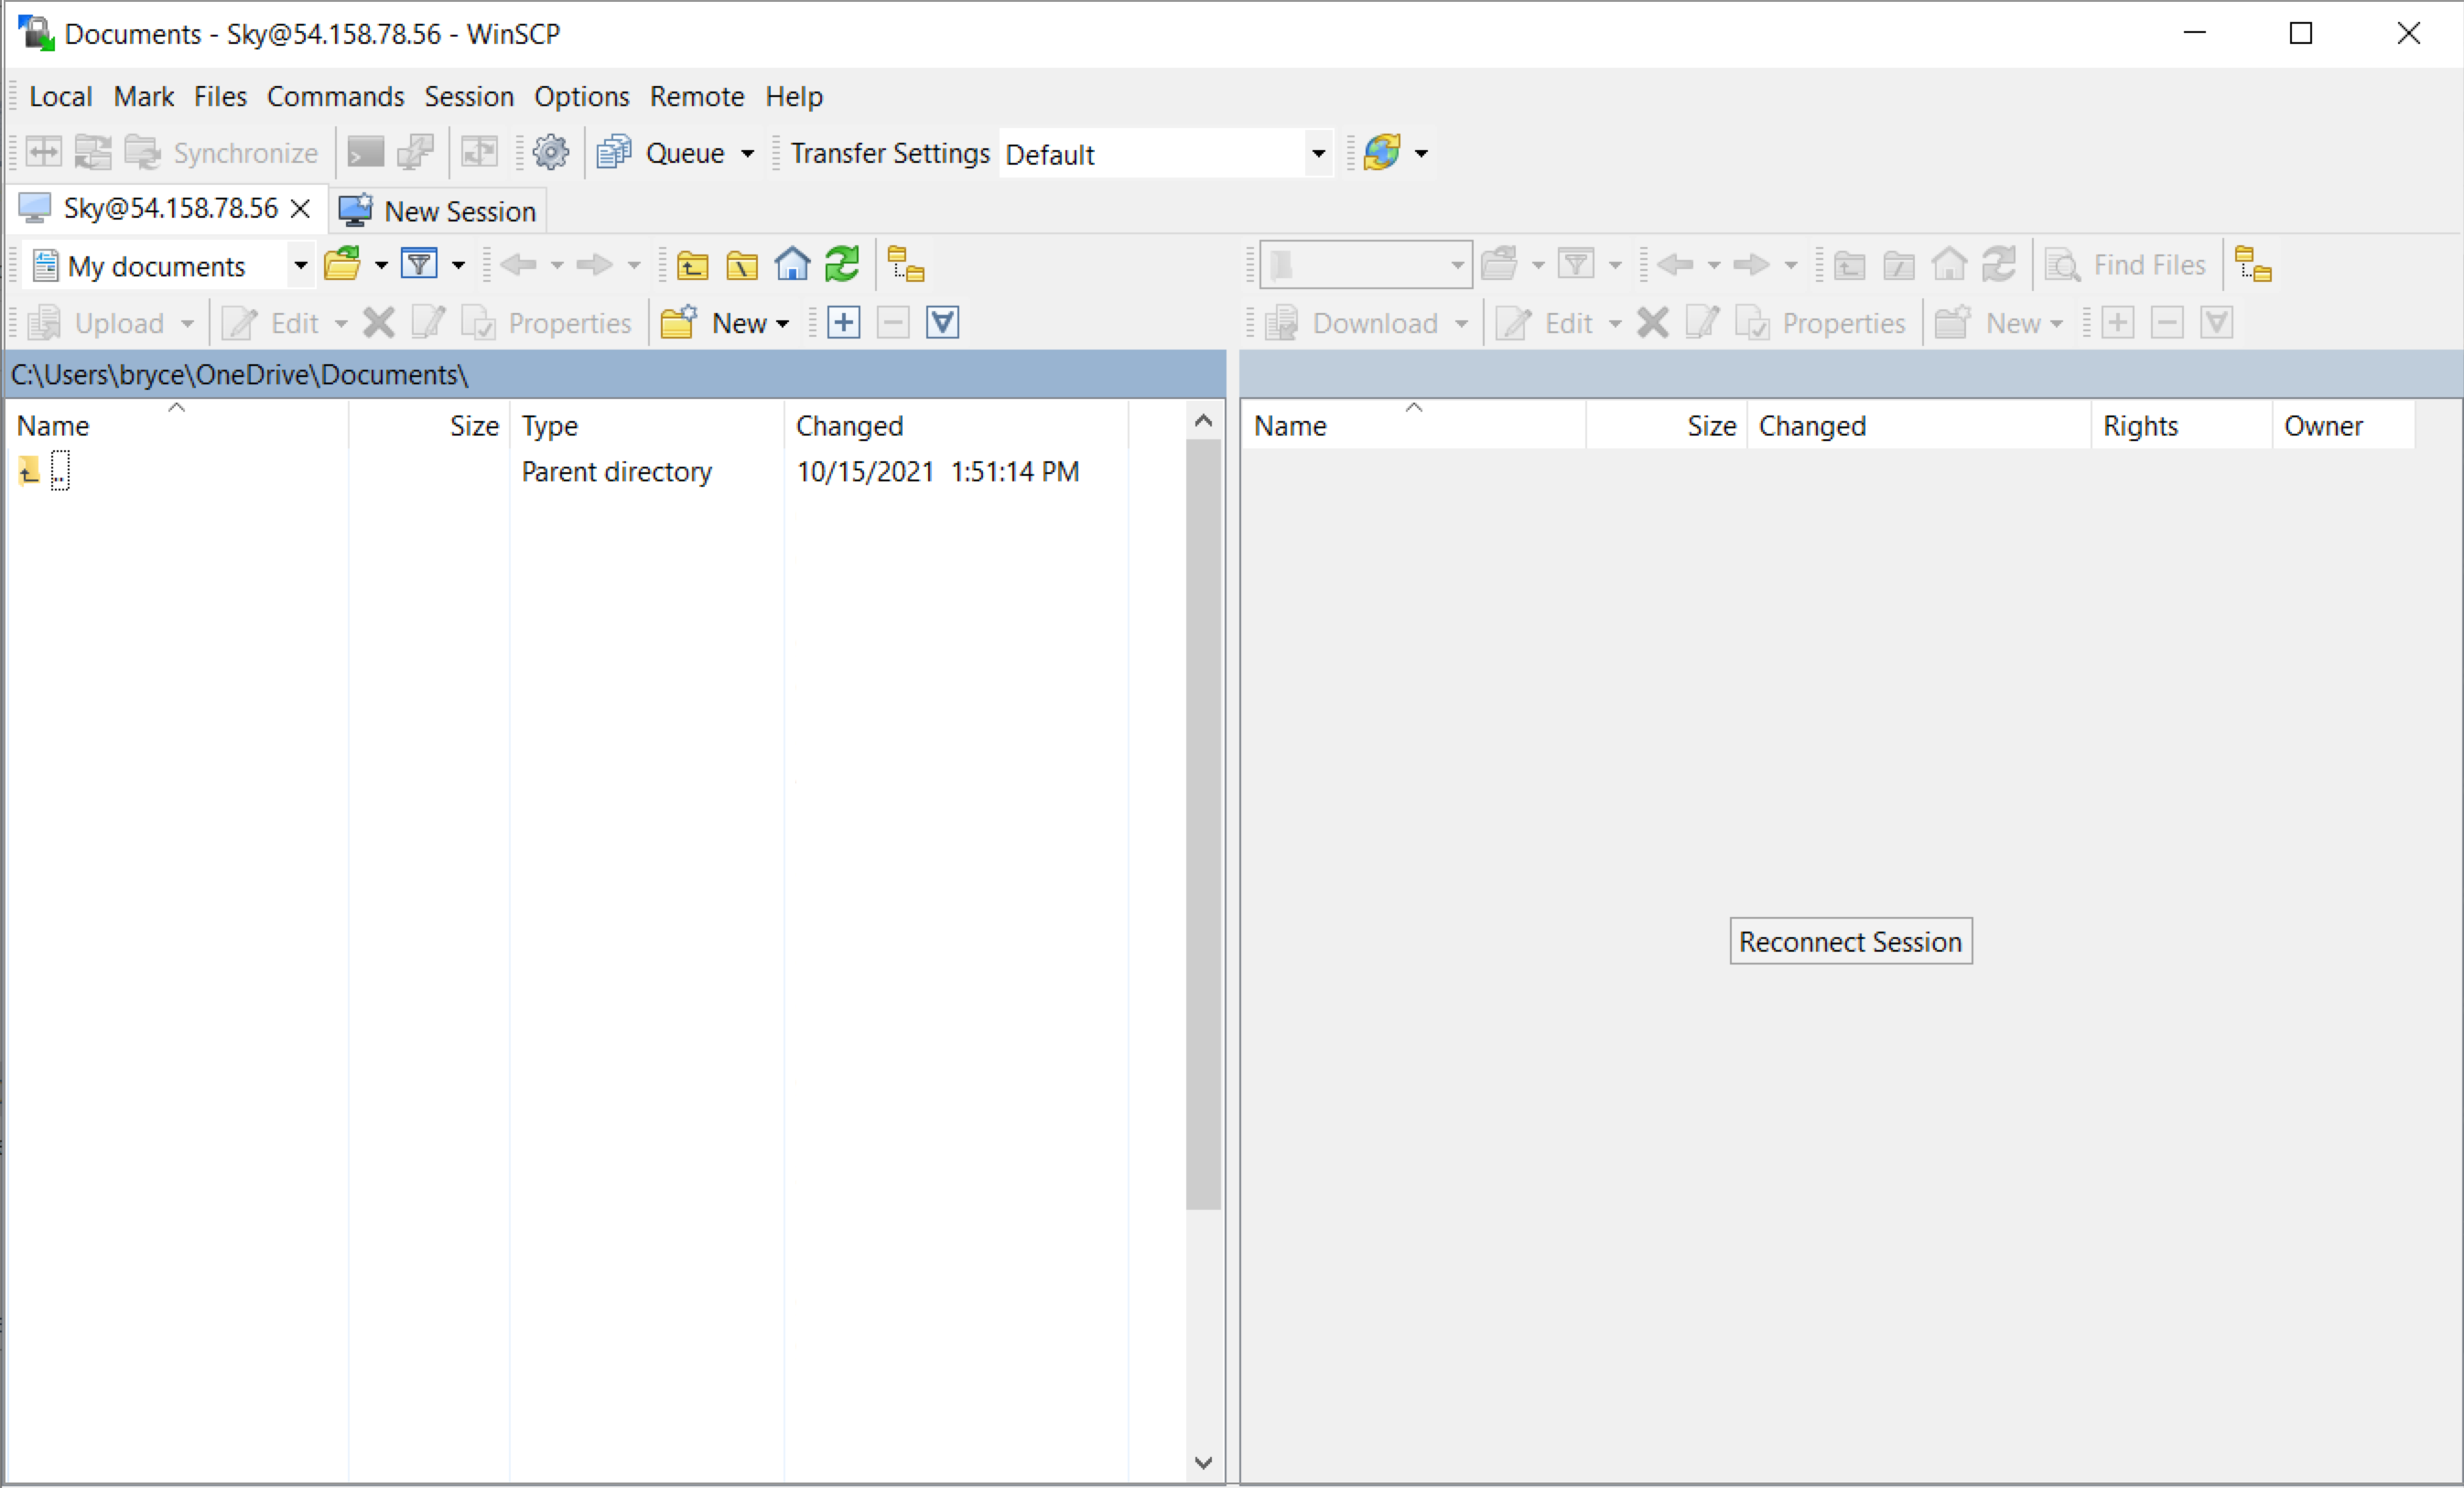
Task: Sort local files by Type column
Action: [x=647, y=425]
